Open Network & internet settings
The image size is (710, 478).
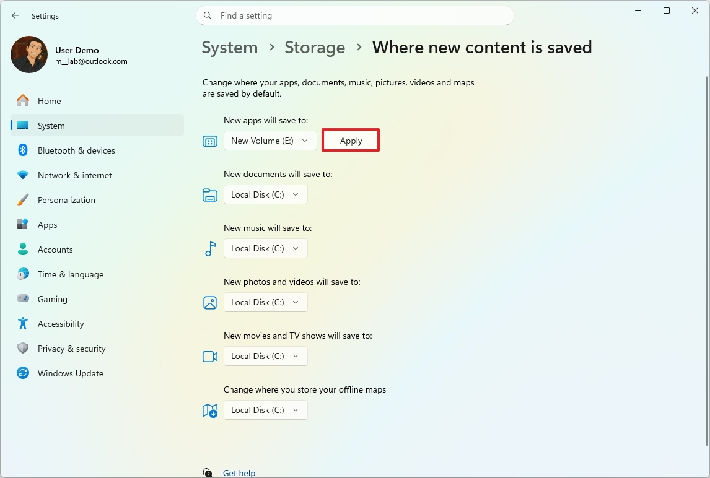click(x=74, y=175)
